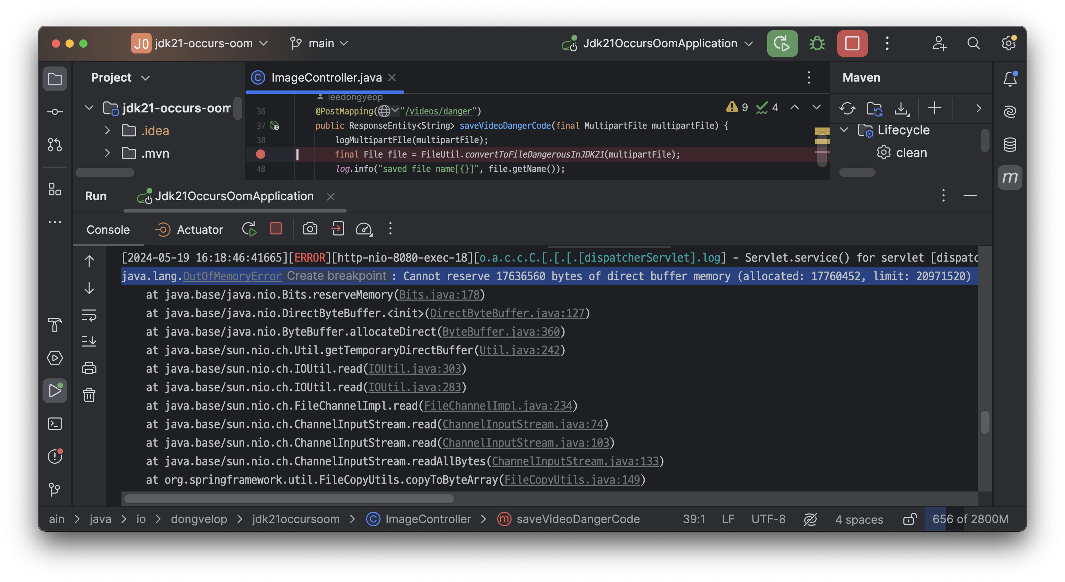Viewport: 1065px width, 582px height.
Task: Open the Run tool window options menu
Action: [x=943, y=196]
